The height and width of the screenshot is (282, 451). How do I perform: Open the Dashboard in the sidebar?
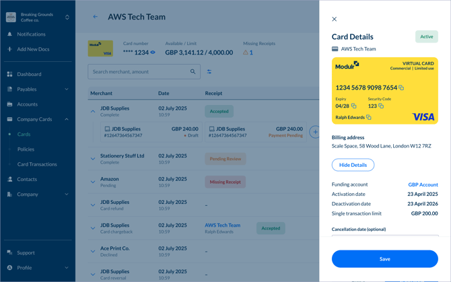[x=29, y=74]
